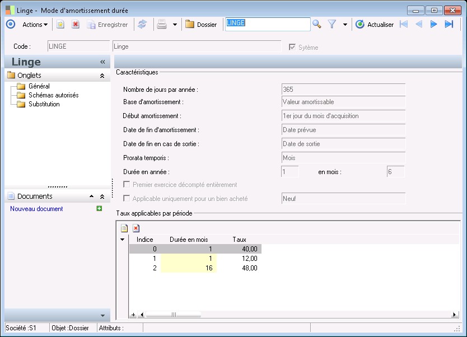Viewport: 467px width, 337px height.
Task: Click the printer icon in toolbar
Action: coord(162,24)
